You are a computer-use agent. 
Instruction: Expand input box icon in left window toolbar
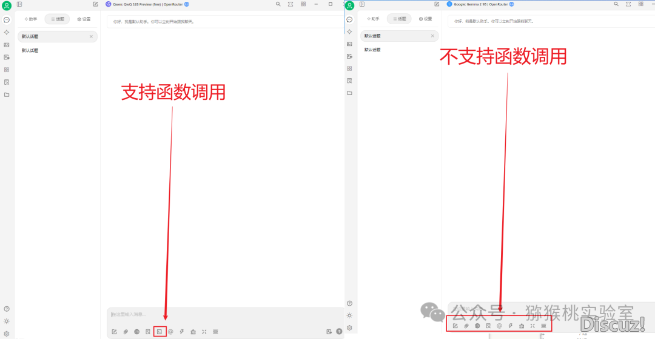(204, 332)
